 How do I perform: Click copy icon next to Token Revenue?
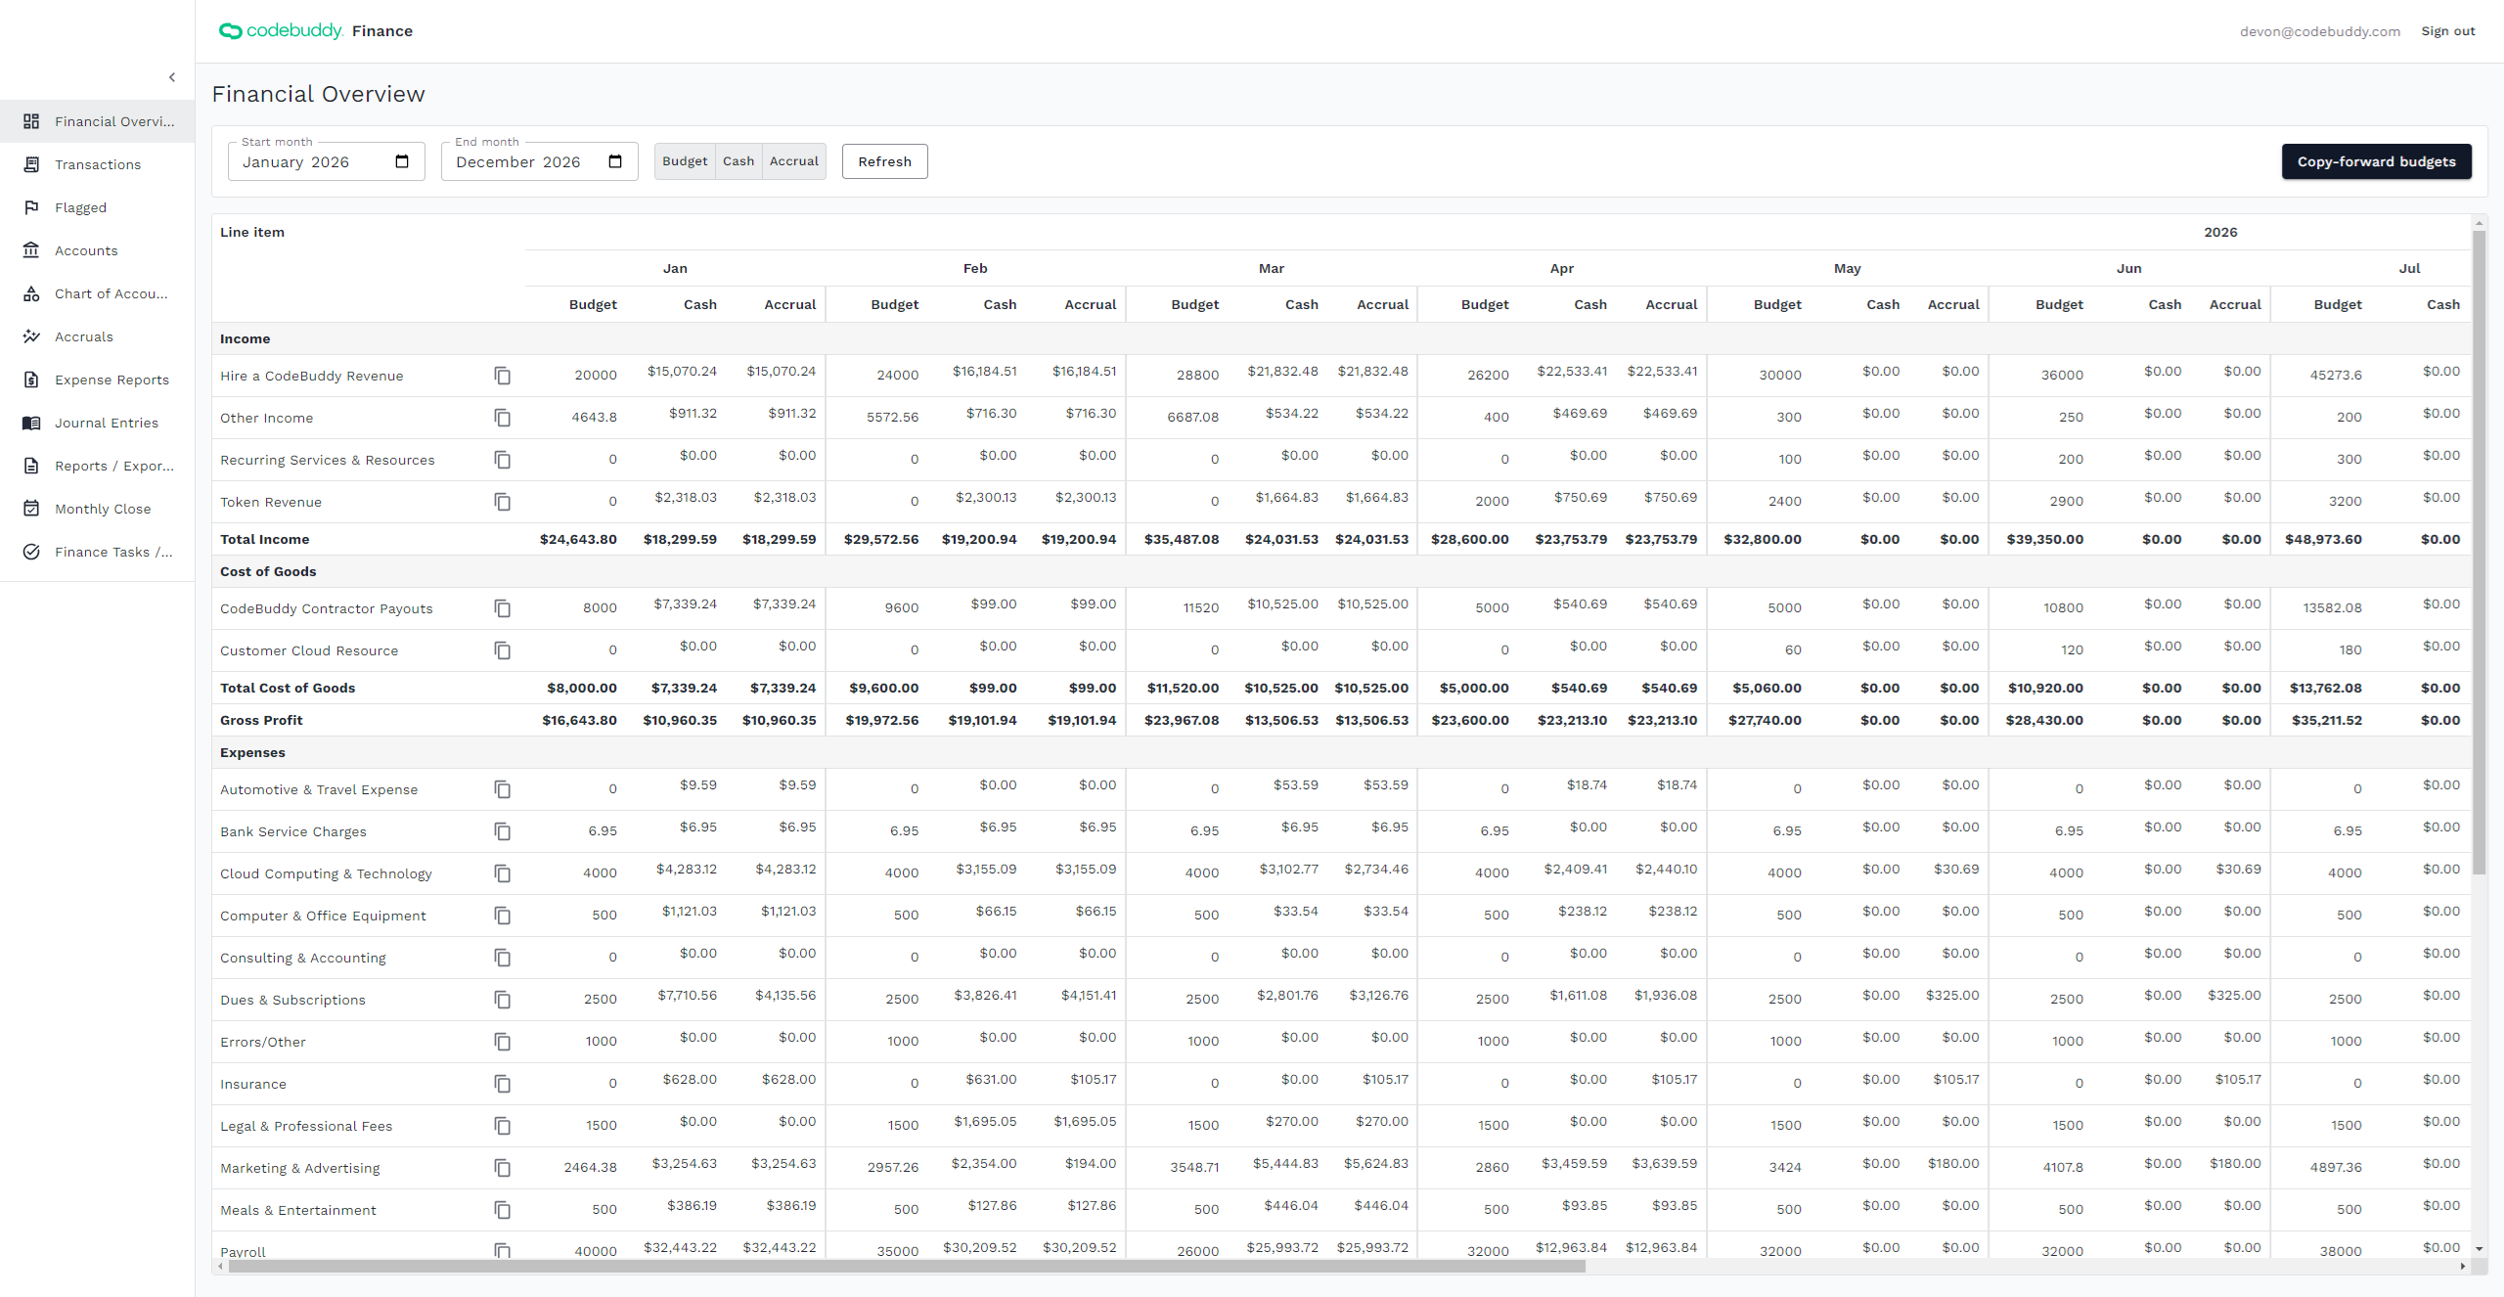(x=502, y=502)
